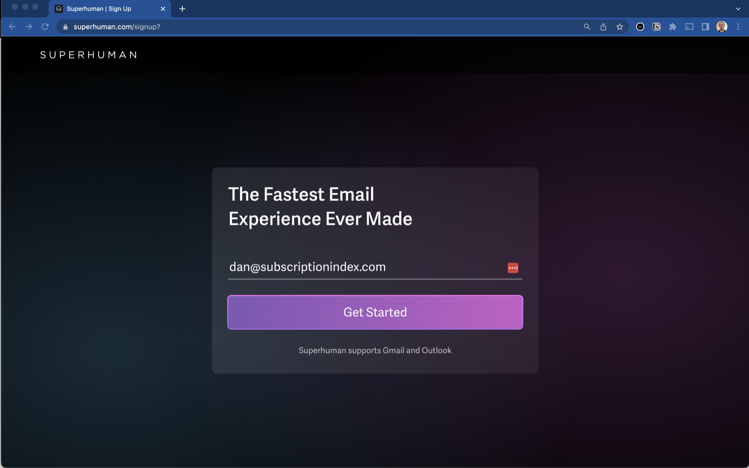Open the media cast control icon
The height and width of the screenshot is (468, 749).
click(689, 27)
